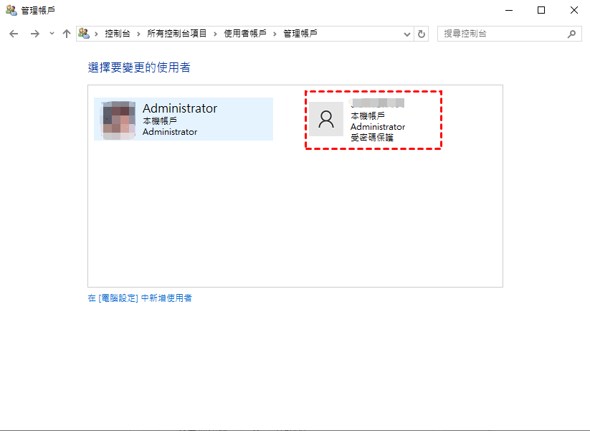Viewport: 590px width, 431px height.
Task: Open the 控制台 breadcrumb
Action: click(x=118, y=34)
